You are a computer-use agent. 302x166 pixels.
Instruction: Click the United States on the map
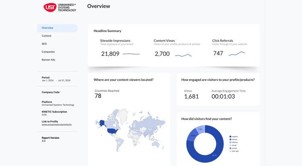[x=112, y=131]
